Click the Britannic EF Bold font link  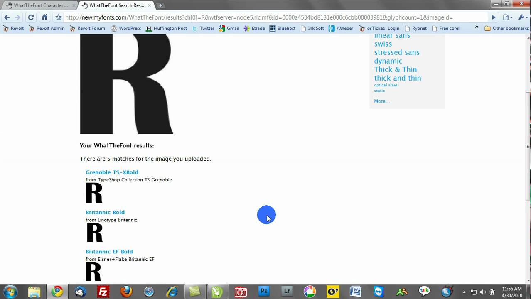pos(109,252)
